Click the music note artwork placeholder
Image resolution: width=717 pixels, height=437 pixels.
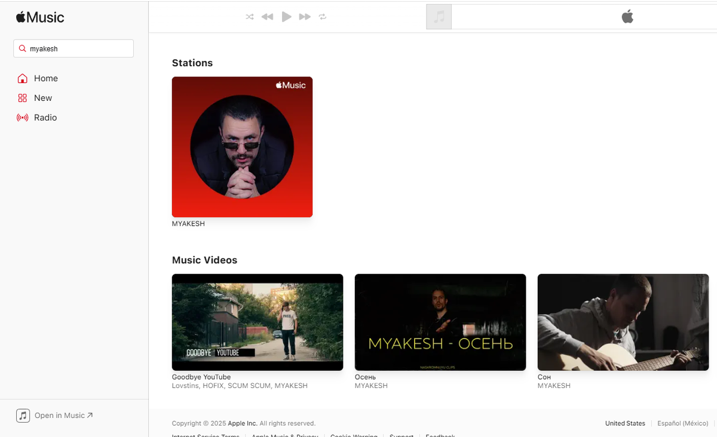tap(439, 17)
